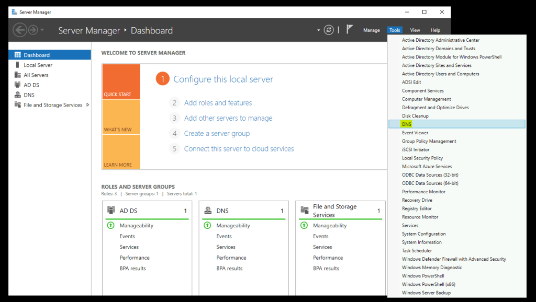536x302 pixels.
Task: Open Events in the DNS tile
Action: click(x=224, y=236)
